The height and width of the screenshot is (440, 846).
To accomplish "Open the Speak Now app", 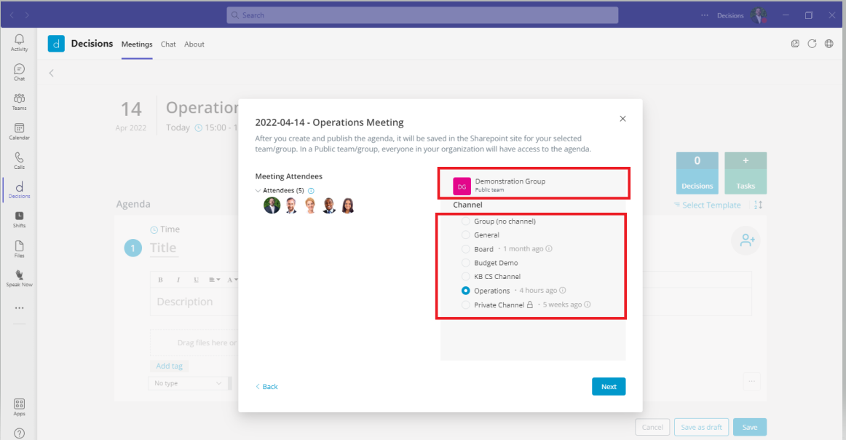I will [x=19, y=278].
